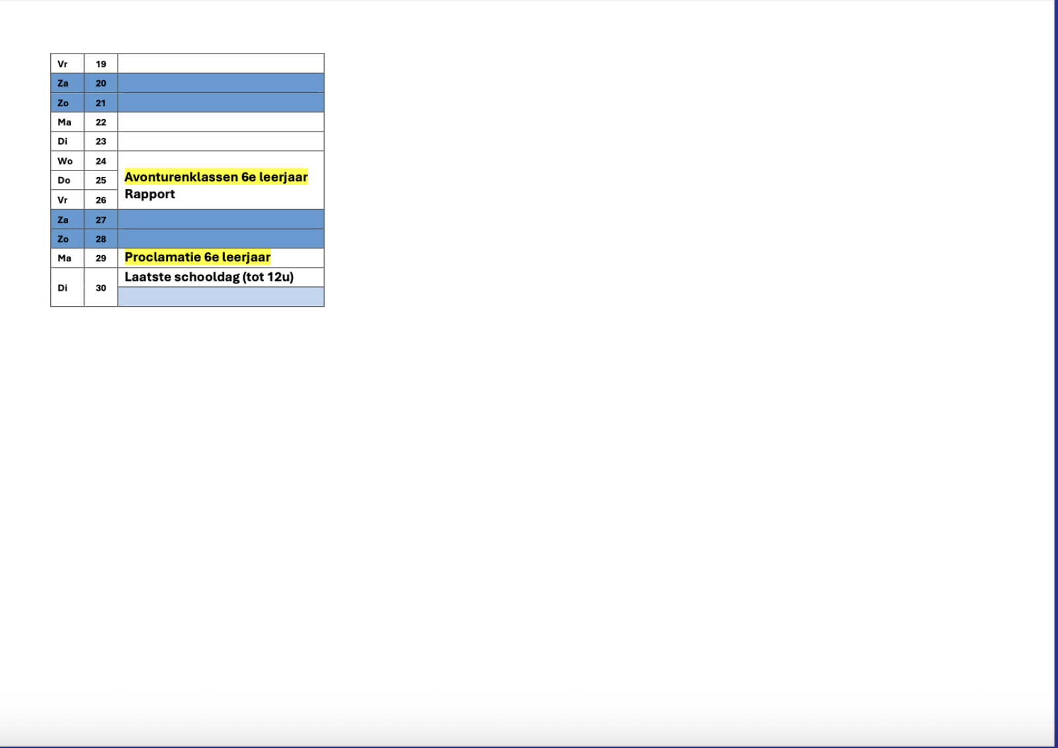Click the highlighted "Avonturenklassen 6e leerjaar" text
The height and width of the screenshot is (748, 1058).
point(216,177)
